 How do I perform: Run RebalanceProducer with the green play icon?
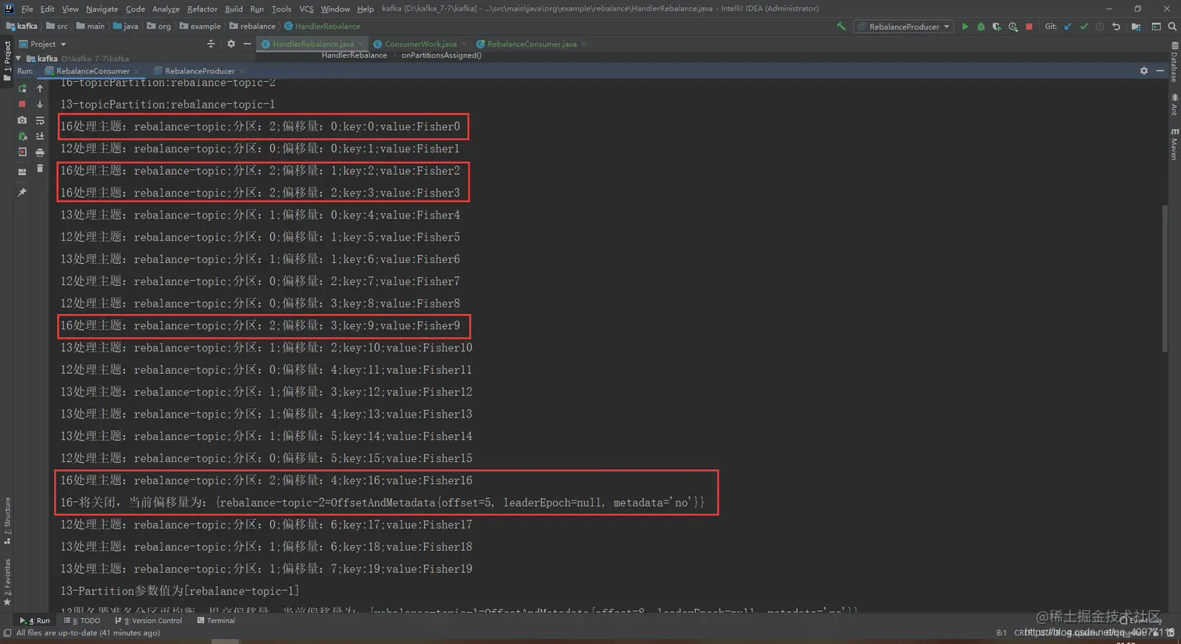(x=965, y=27)
